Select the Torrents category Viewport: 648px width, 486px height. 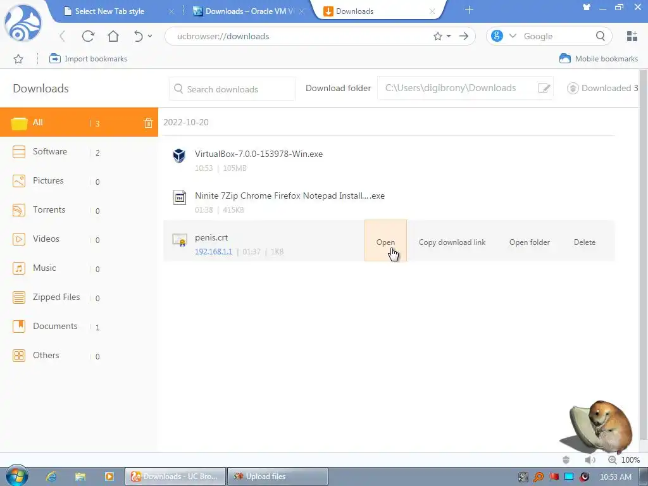tap(79, 210)
